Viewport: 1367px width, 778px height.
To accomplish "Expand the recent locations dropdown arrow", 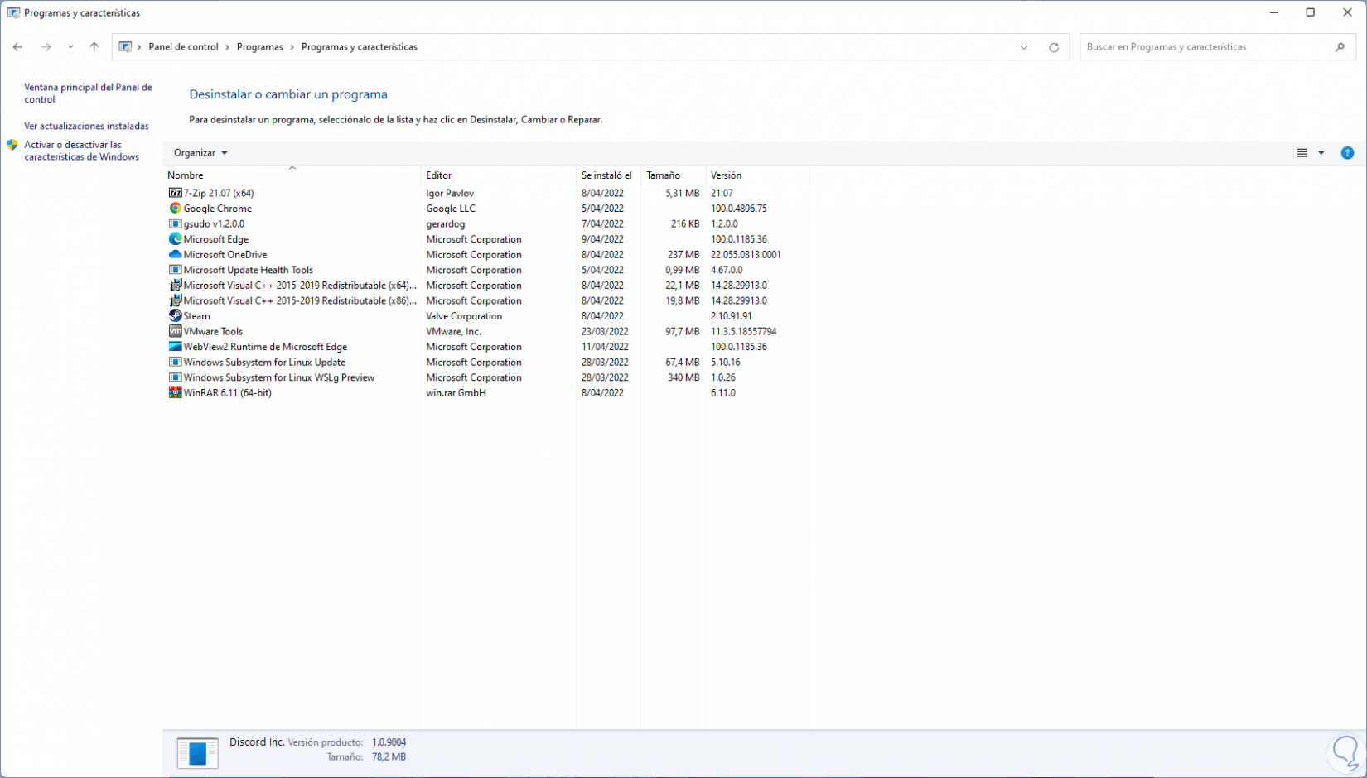I will (70, 47).
